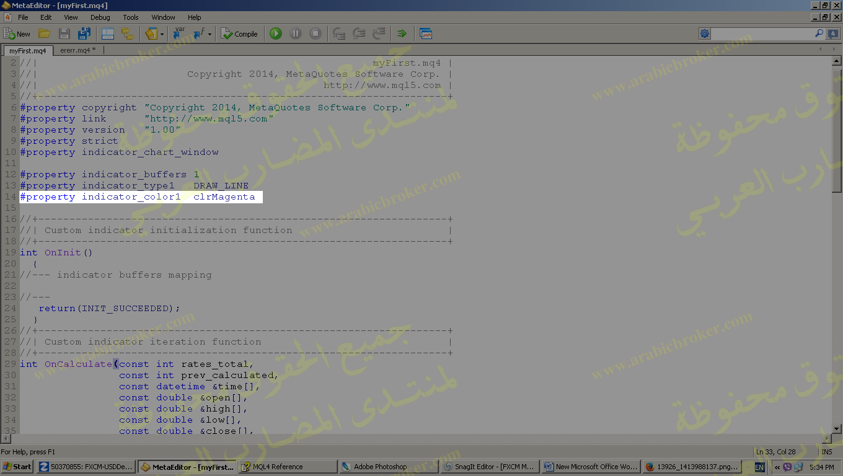843x476 pixels.
Task: Open a file using the folder icon
Action: click(44, 34)
